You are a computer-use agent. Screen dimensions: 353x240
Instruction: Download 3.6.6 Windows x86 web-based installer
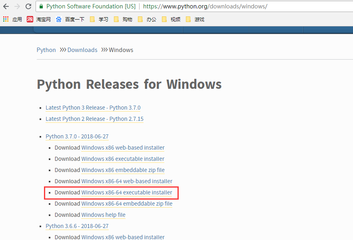click(x=123, y=237)
